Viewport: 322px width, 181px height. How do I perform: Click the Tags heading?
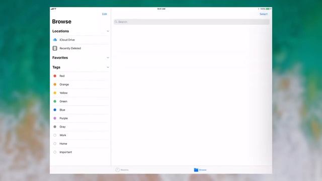tap(56, 67)
